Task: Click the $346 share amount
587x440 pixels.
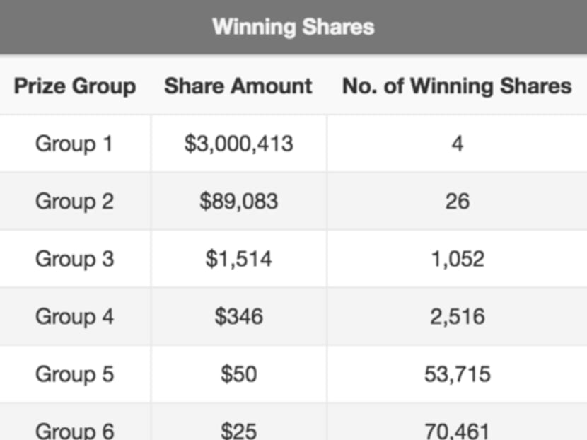Action: point(238,316)
